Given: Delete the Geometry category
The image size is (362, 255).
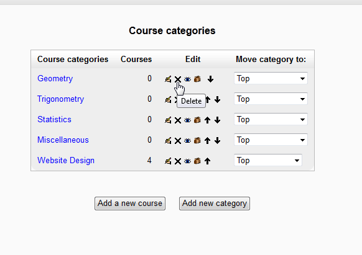Looking at the screenshot, I should coord(178,79).
